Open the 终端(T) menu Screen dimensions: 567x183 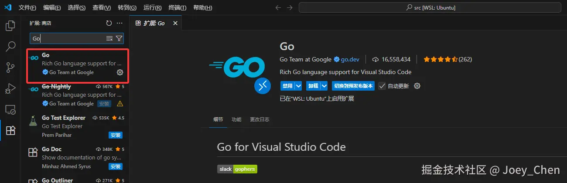(178, 8)
